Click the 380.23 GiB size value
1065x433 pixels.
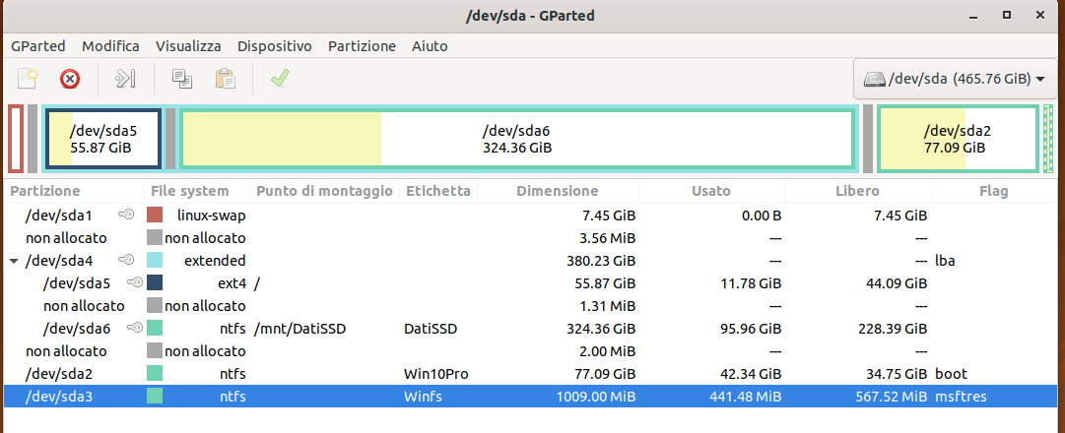point(601,261)
